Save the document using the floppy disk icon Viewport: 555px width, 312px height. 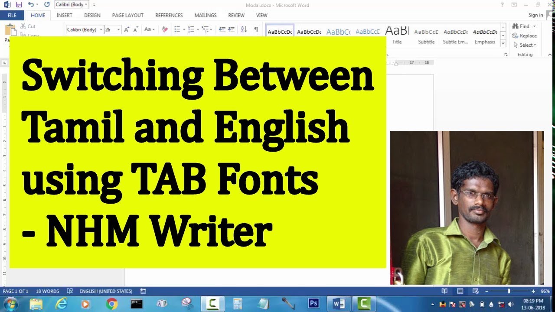tap(19, 5)
